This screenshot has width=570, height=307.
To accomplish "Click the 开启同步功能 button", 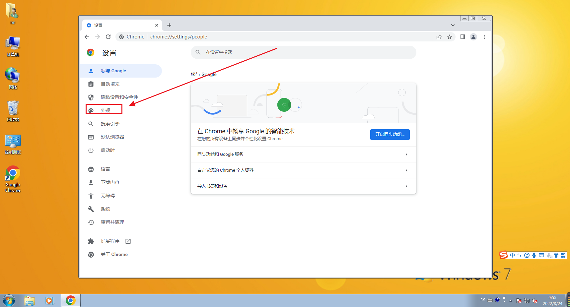I will tap(390, 135).
